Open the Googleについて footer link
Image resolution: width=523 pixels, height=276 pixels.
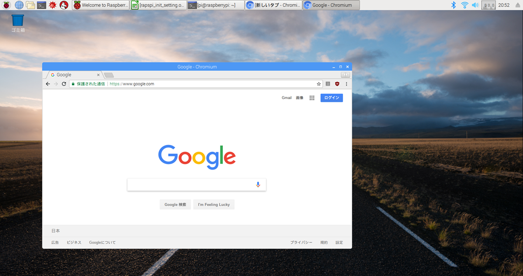[103, 242]
